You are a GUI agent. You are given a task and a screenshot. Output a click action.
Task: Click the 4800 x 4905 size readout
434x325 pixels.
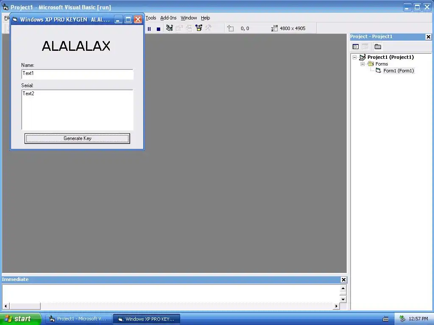pos(292,28)
